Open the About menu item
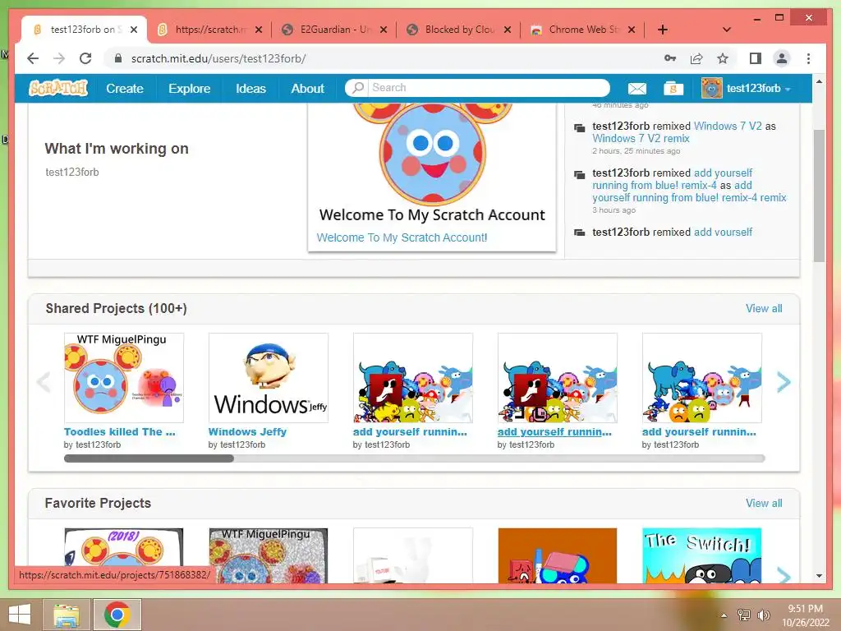The height and width of the screenshot is (631, 841). (x=307, y=89)
